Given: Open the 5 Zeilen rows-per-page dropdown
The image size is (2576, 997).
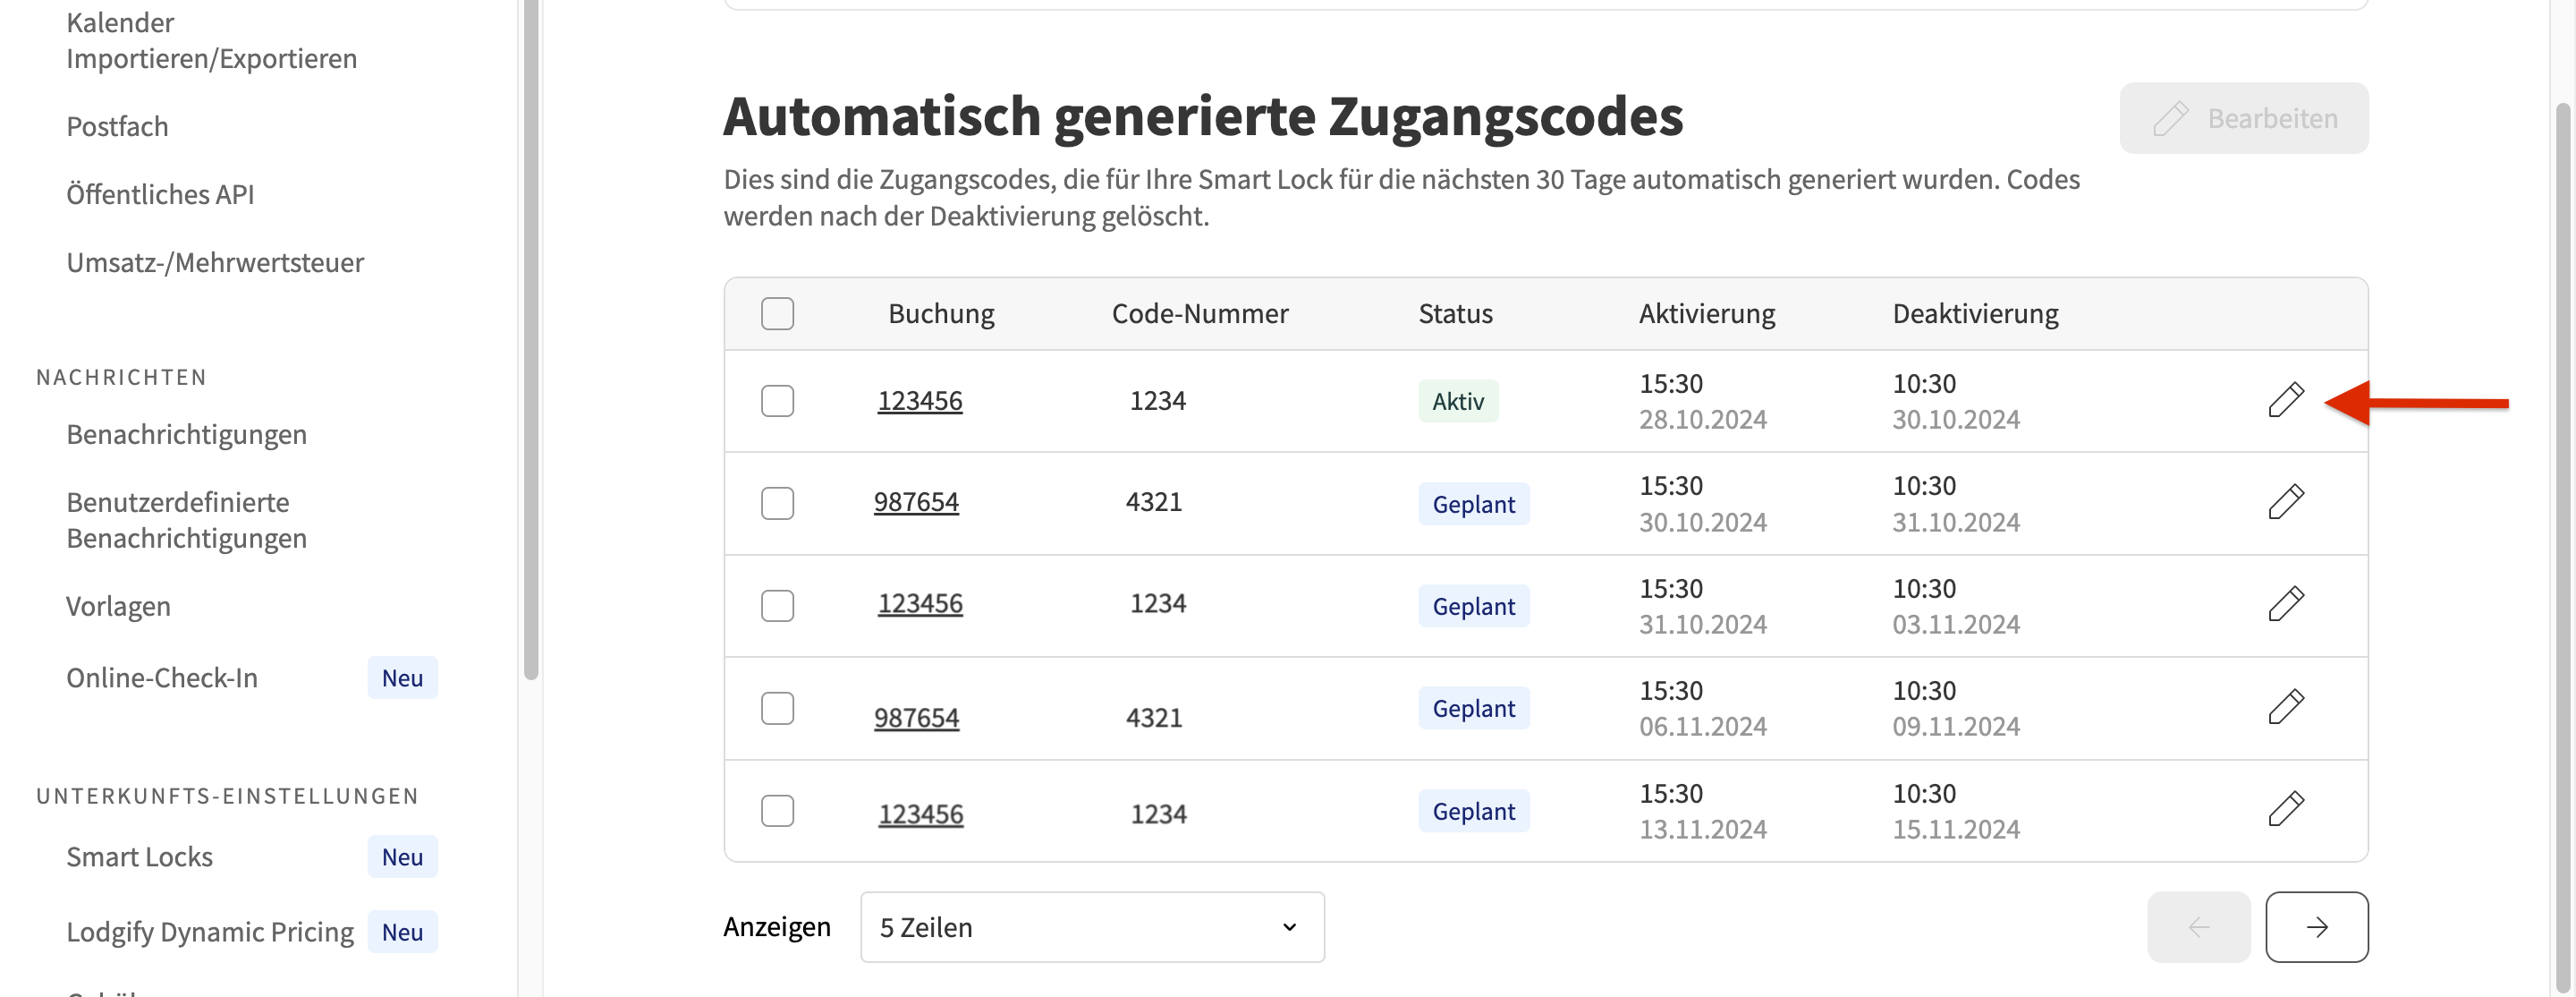Looking at the screenshot, I should point(1092,927).
